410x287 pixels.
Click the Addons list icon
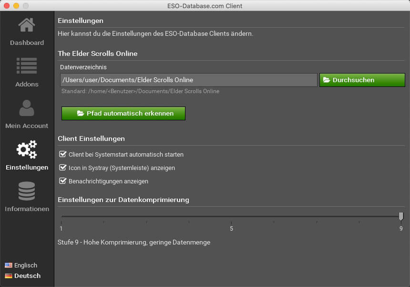[27, 66]
